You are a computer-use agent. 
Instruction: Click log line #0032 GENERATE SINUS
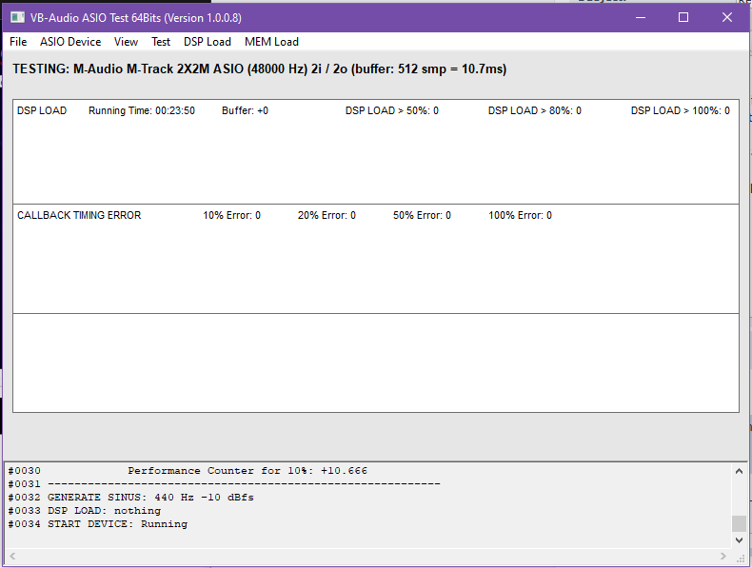pyautogui.click(x=131, y=498)
